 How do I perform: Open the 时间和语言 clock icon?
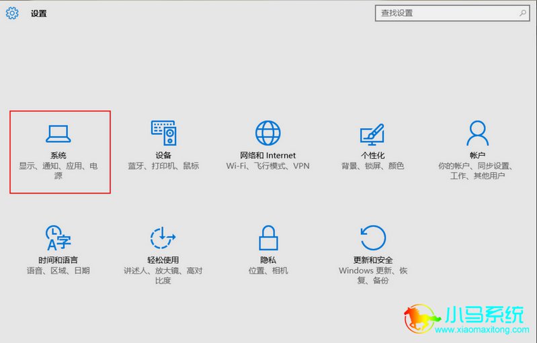pyautogui.click(x=58, y=238)
